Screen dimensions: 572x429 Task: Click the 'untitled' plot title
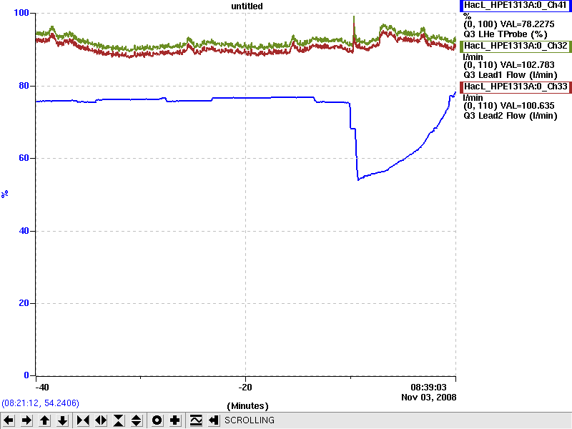point(247,6)
